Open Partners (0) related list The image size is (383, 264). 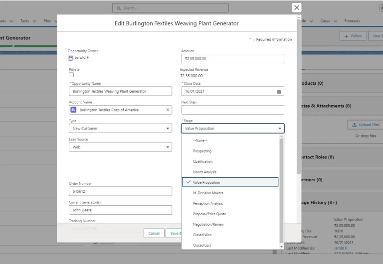click(x=311, y=180)
